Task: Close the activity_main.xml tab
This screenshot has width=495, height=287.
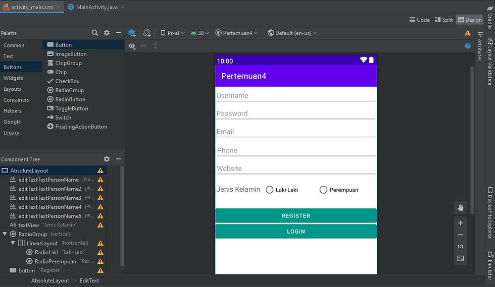Action: [x=59, y=7]
